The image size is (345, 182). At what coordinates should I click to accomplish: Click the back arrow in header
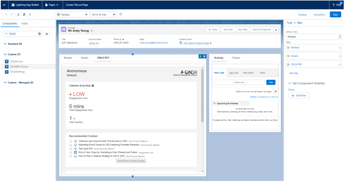pos(5,5)
